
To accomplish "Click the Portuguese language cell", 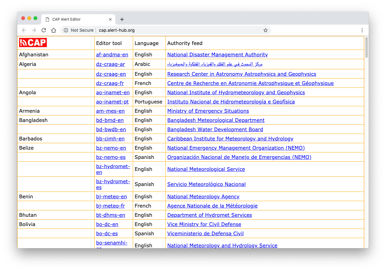I will tap(148, 102).
